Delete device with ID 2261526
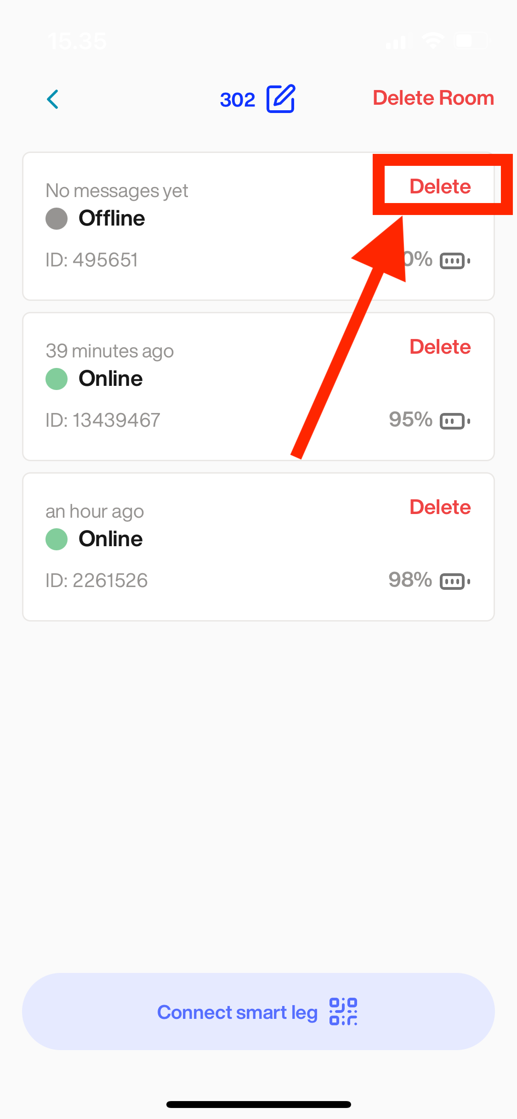Viewport: 517px width, 1119px height. click(x=440, y=507)
